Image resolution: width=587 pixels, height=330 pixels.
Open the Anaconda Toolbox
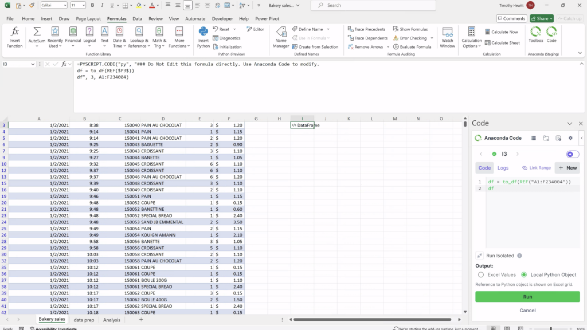click(536, 34)
